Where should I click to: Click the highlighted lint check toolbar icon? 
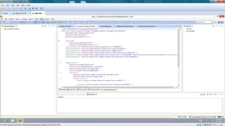coord(36,22)
